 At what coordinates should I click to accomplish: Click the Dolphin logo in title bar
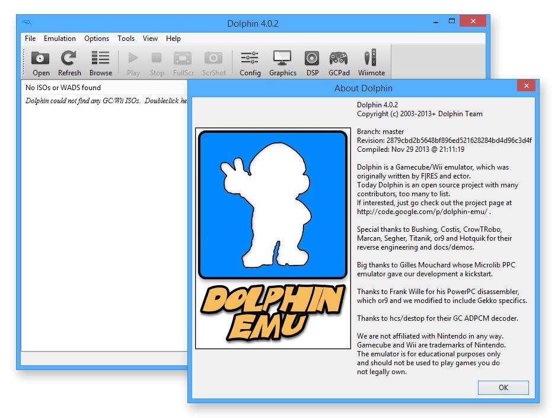[x=27, y=23]
